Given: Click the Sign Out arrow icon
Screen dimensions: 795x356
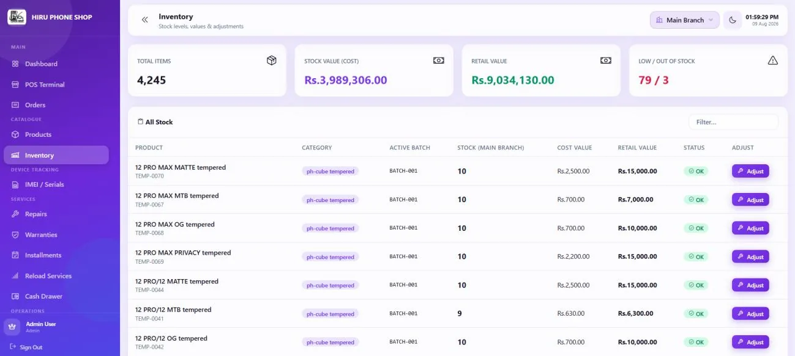Looking at the screenshot, I should (x=13, y=347).
